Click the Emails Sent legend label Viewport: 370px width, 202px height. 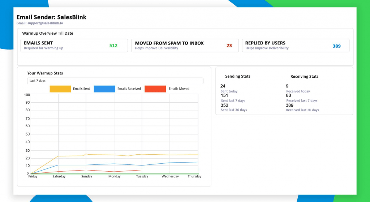click(x=81, y=89)
